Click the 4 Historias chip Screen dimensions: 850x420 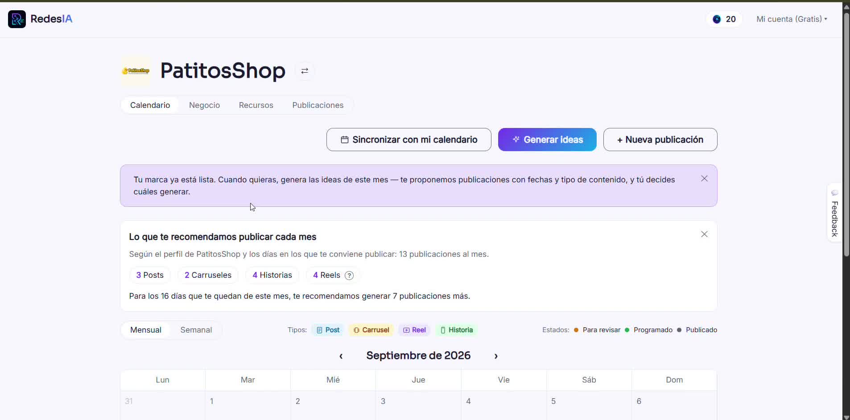click(272, 275)
